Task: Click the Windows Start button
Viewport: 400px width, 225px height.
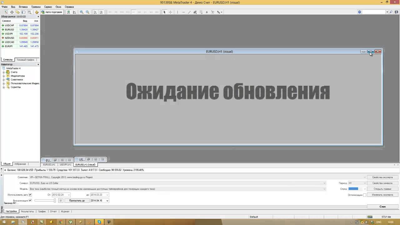Action: point(4,222)
